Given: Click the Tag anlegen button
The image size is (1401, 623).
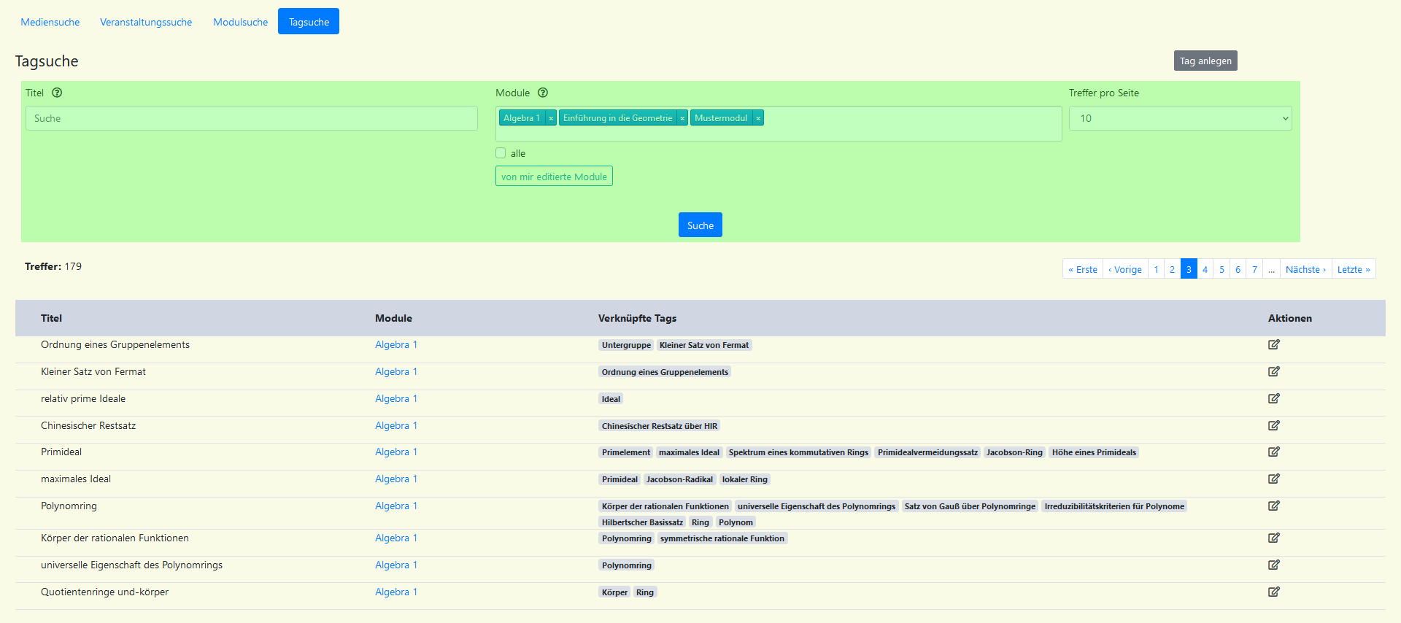Looking at the screenshot, I should 1205,61.
